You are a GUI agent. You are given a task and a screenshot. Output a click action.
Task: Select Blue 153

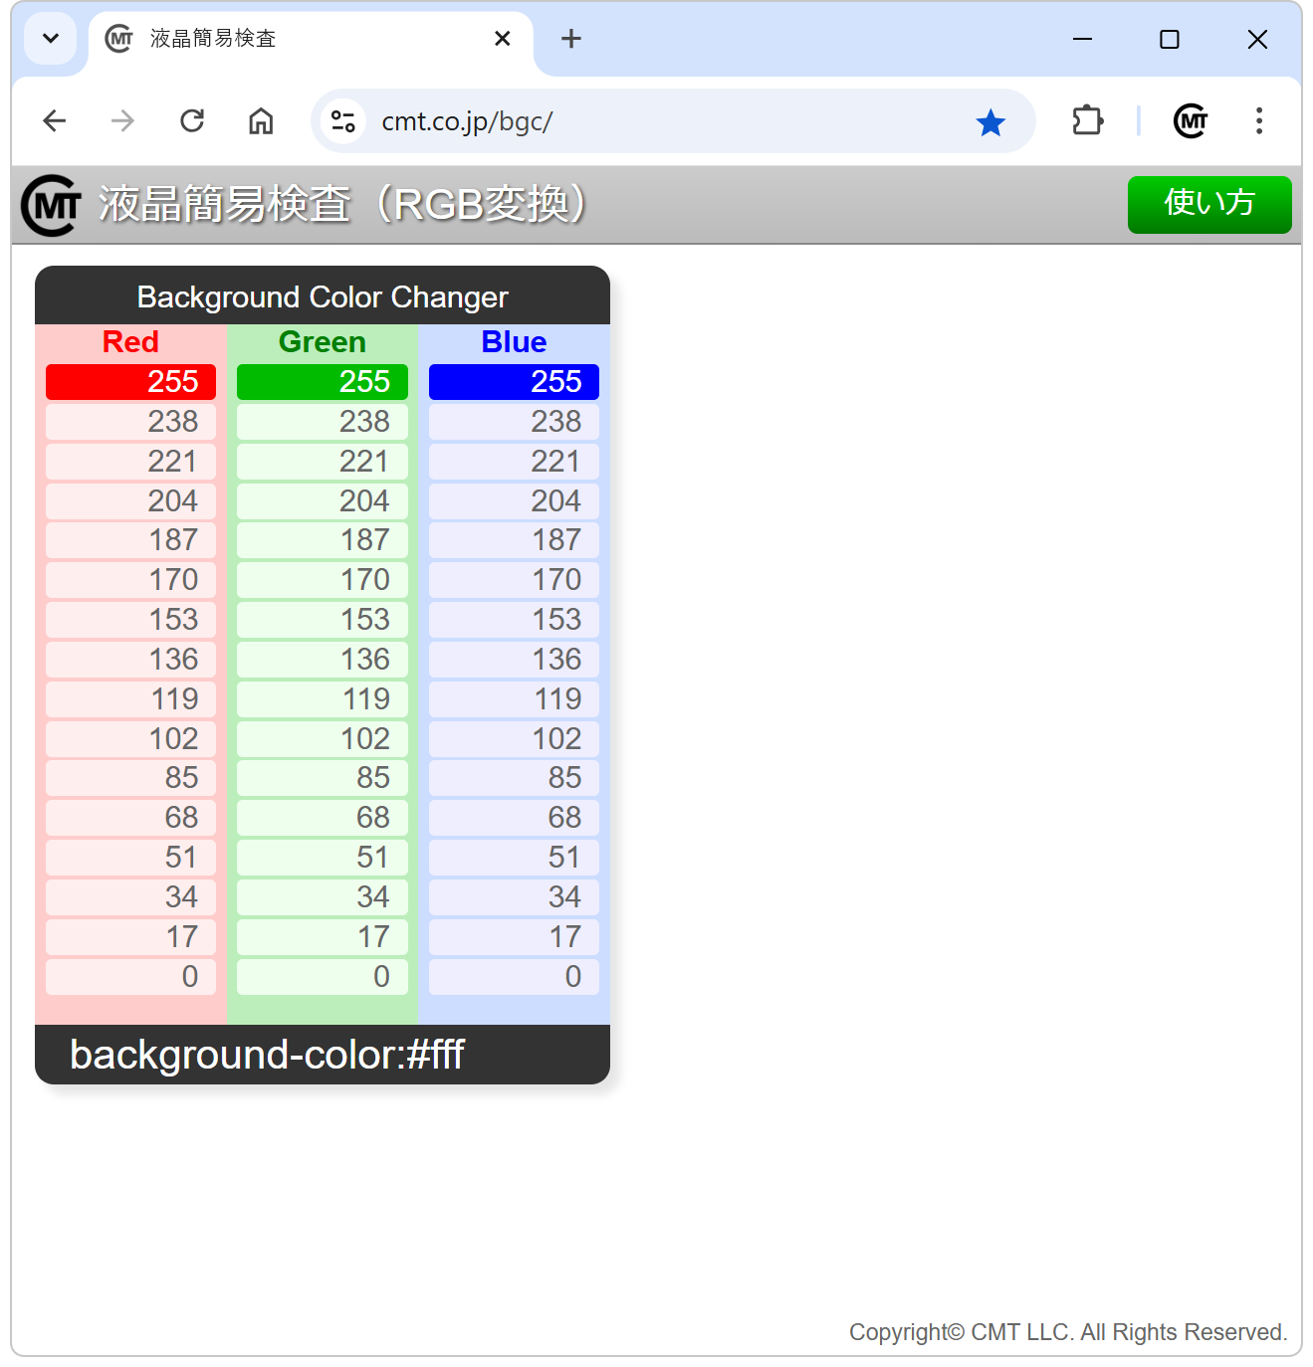pyautogui.click(x=514, y=620)
